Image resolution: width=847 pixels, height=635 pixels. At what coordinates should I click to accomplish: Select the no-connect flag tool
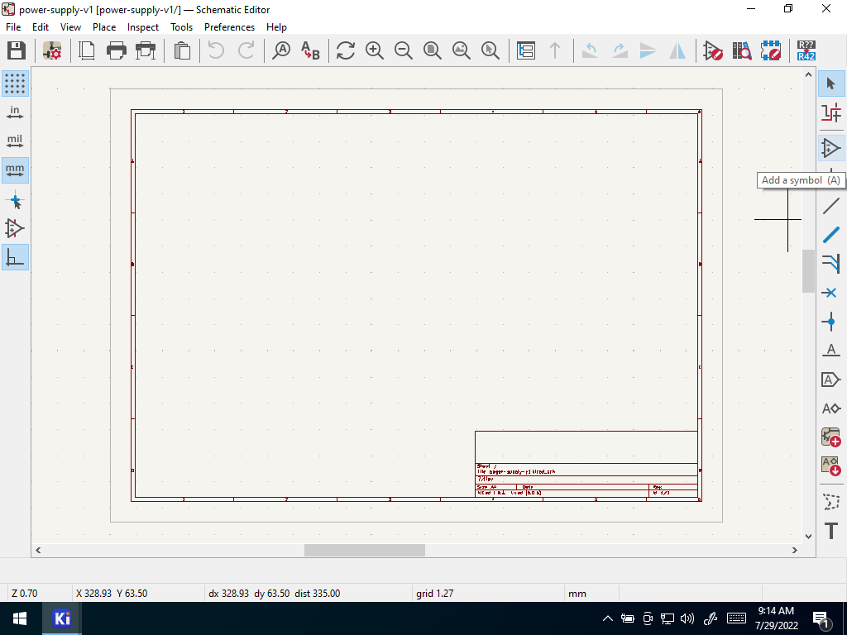[831, 294]
